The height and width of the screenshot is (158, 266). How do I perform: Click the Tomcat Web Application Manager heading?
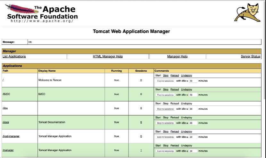[x=131, y=31]
